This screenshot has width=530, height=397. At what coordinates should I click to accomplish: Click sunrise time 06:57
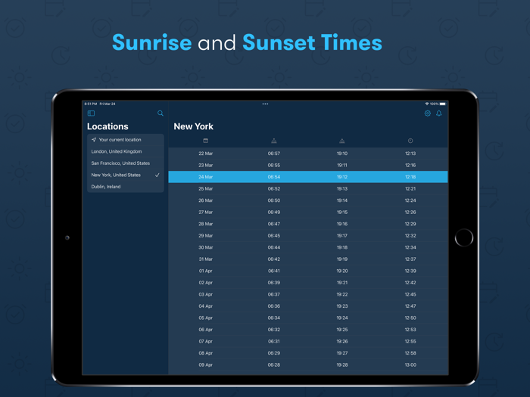pos(274,154)
